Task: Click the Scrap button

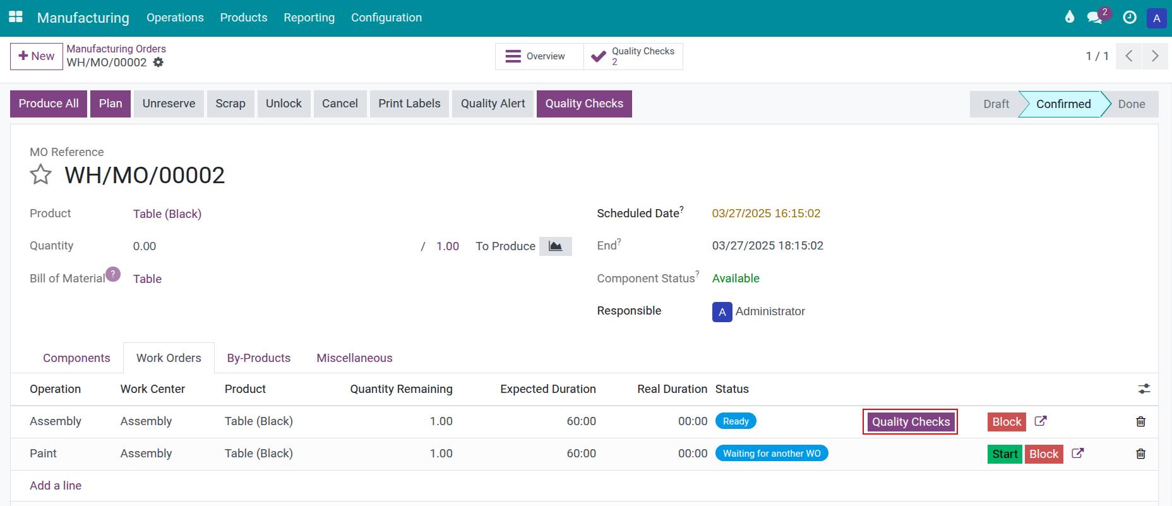Action: point(230,104)
